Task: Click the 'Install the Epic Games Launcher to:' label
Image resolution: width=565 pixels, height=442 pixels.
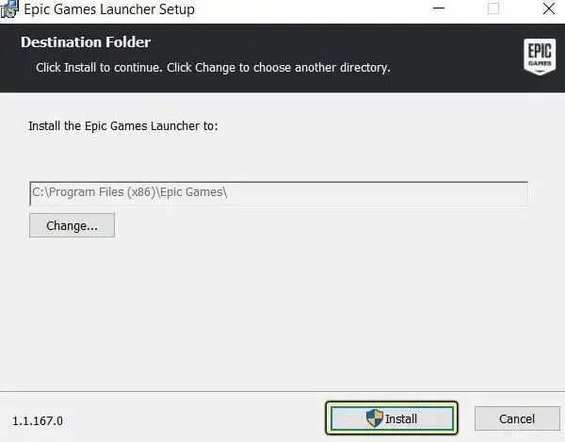Action: 123,126
